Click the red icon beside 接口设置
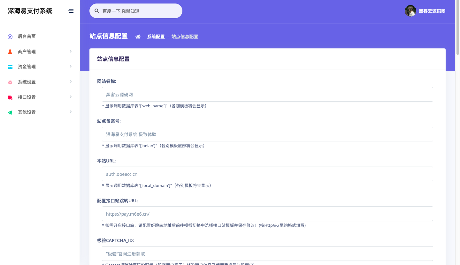This screenshot has width=460, height=265. coord(10,97)
